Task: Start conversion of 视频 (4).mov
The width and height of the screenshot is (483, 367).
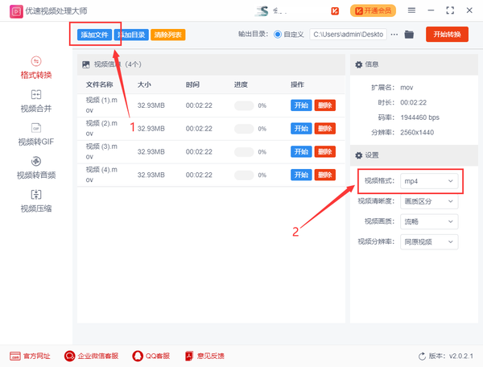Action: tap(301, 175)
